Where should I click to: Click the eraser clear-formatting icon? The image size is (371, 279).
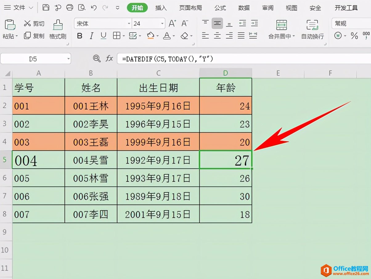pyautogui.click(x=184, y=36)
